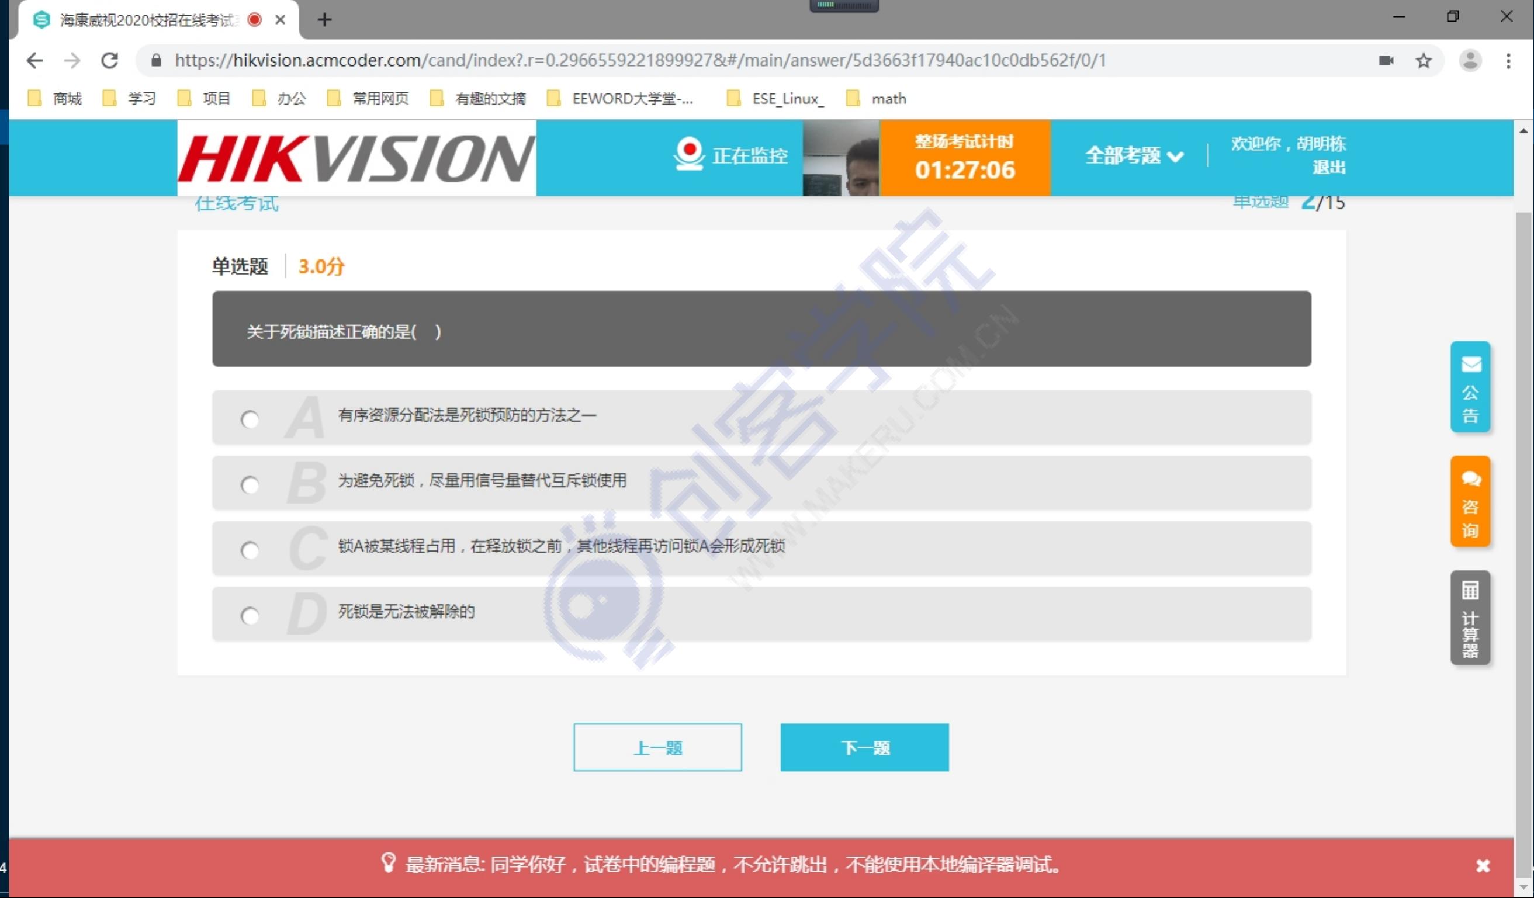1534x898 pixels.
Task: Open the 学习 bookmark folder
Action: [x=129, y=98]
